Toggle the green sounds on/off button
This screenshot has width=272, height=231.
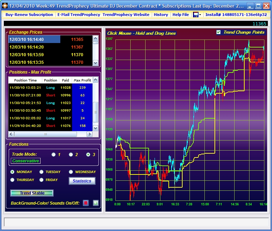pos(96,203)
